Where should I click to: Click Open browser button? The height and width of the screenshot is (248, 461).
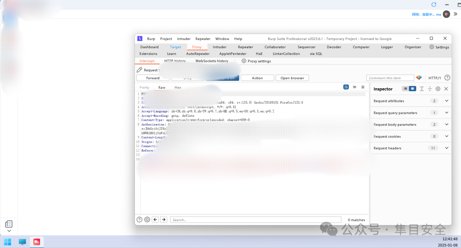[x=292, y=78]
